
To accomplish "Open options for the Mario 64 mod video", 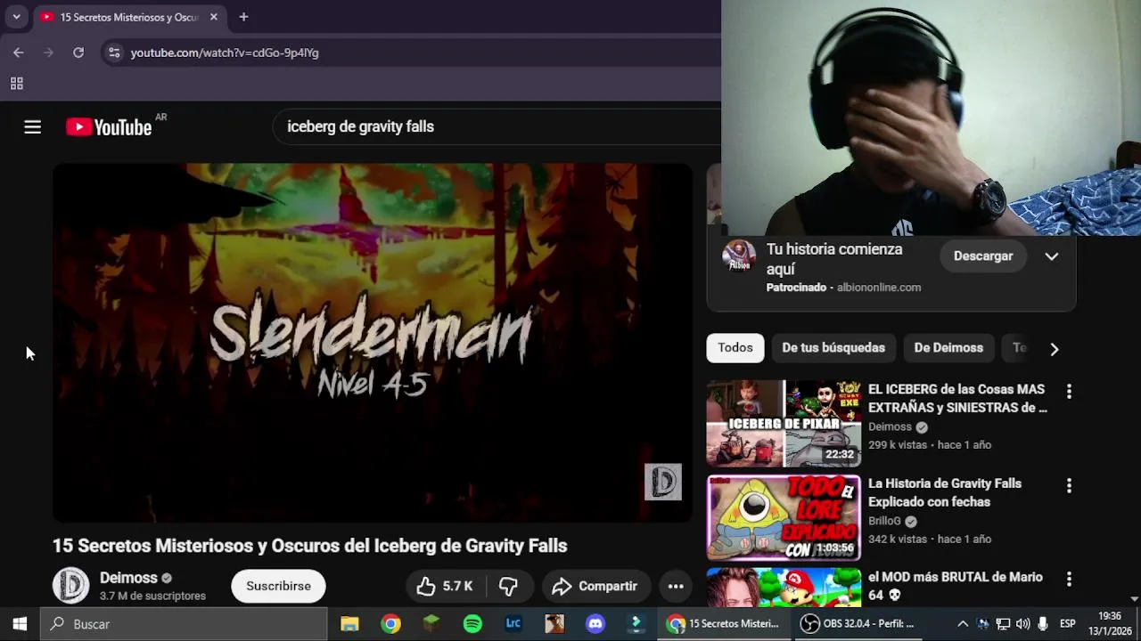I will click(1069, 579).
